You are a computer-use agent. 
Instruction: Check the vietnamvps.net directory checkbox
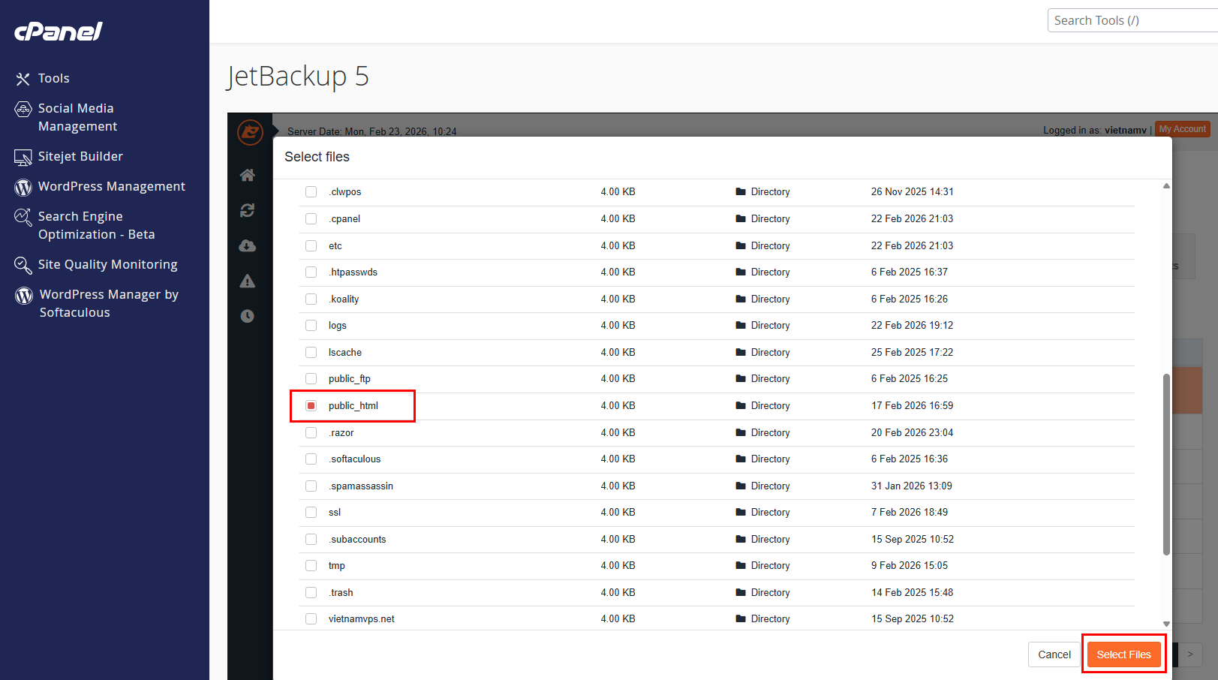pos(311,619)
